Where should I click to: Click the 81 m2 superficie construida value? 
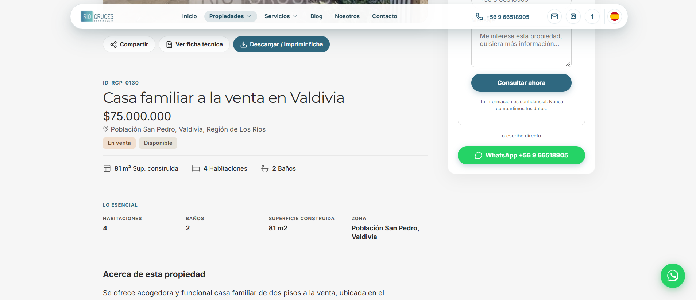coord(278,228)
